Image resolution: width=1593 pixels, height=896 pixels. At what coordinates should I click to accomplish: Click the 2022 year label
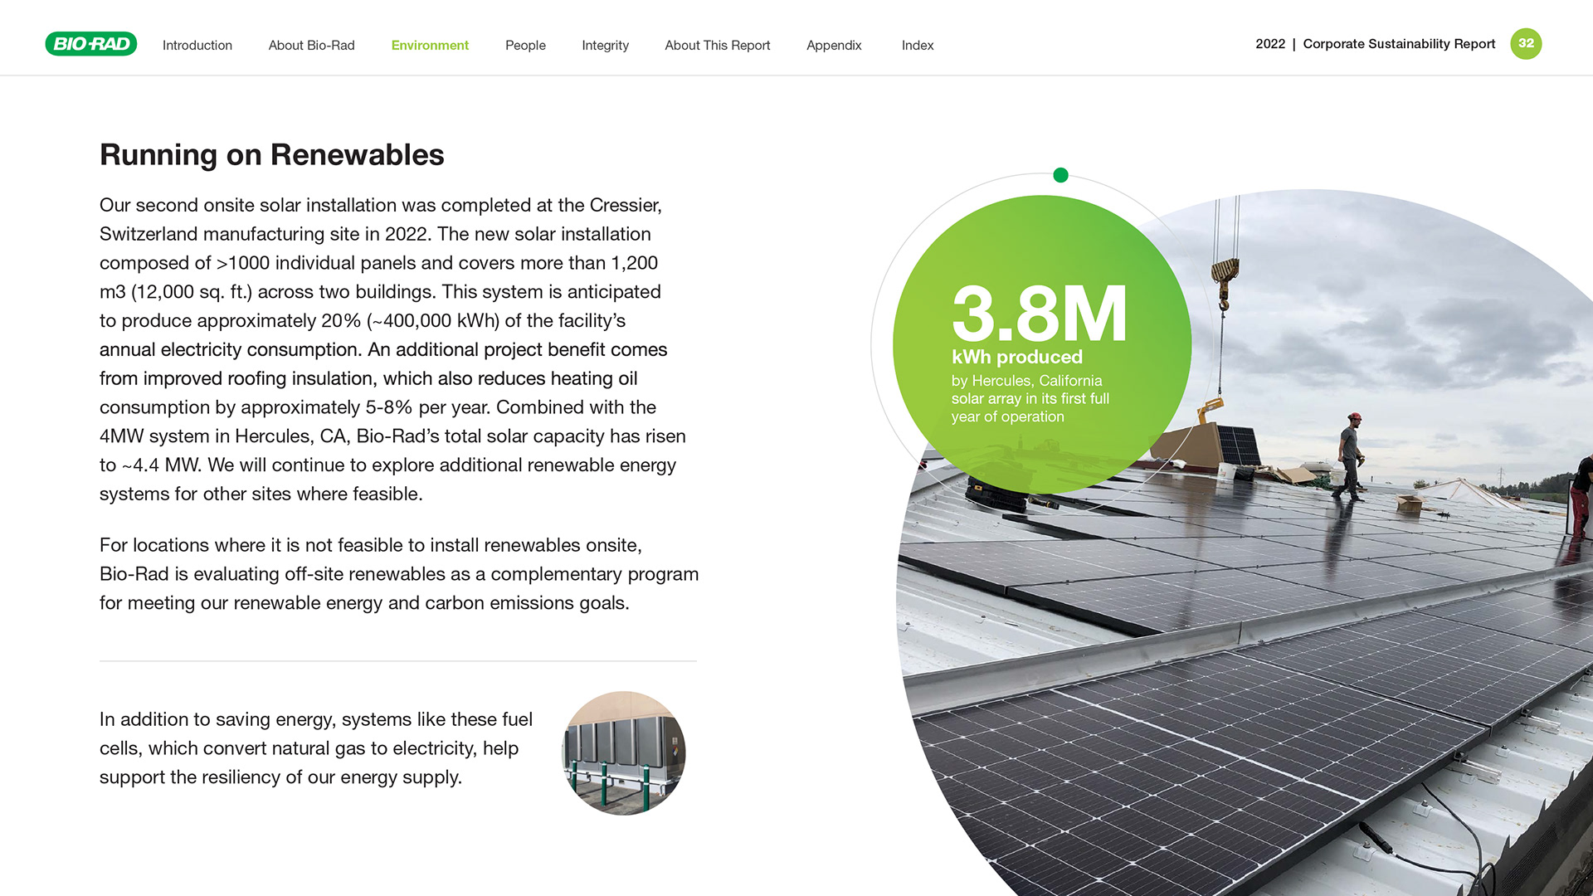[x=1269, y=44]
